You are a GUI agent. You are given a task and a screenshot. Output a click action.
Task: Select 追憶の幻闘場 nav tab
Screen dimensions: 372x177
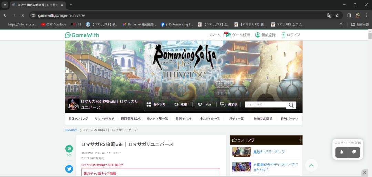pyautogui.click(x=263, y=119)
